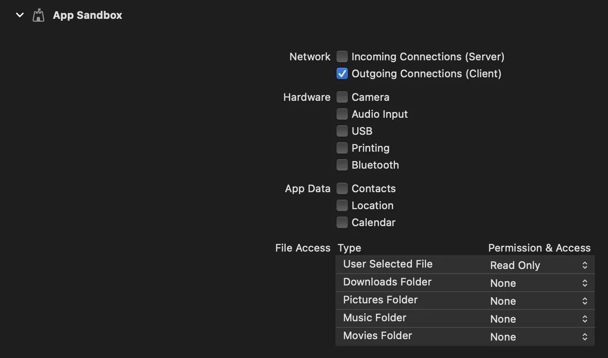Check the Printing option
The height and width of the screenshot is (358, 608).
pos(342,148)
